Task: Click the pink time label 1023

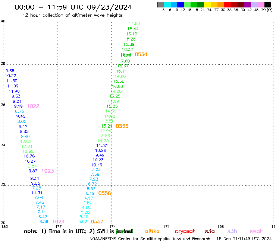Action: (48, 171)
